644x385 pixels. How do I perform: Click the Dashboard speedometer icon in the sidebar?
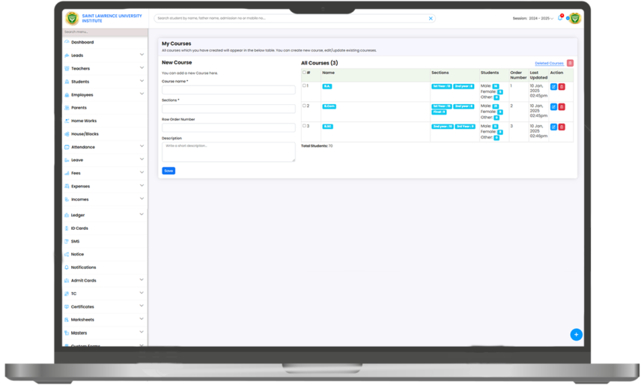67,42
